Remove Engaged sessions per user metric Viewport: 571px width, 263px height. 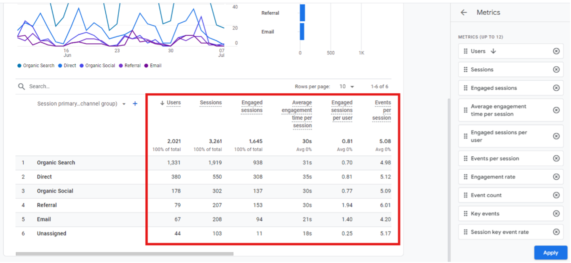point(556,136)
